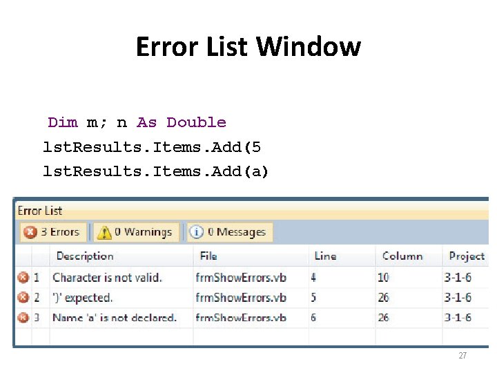Click error number 2 in the list

(x=37, y=298)
